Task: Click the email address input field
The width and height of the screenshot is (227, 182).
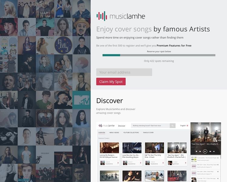Action: point(124,72)
